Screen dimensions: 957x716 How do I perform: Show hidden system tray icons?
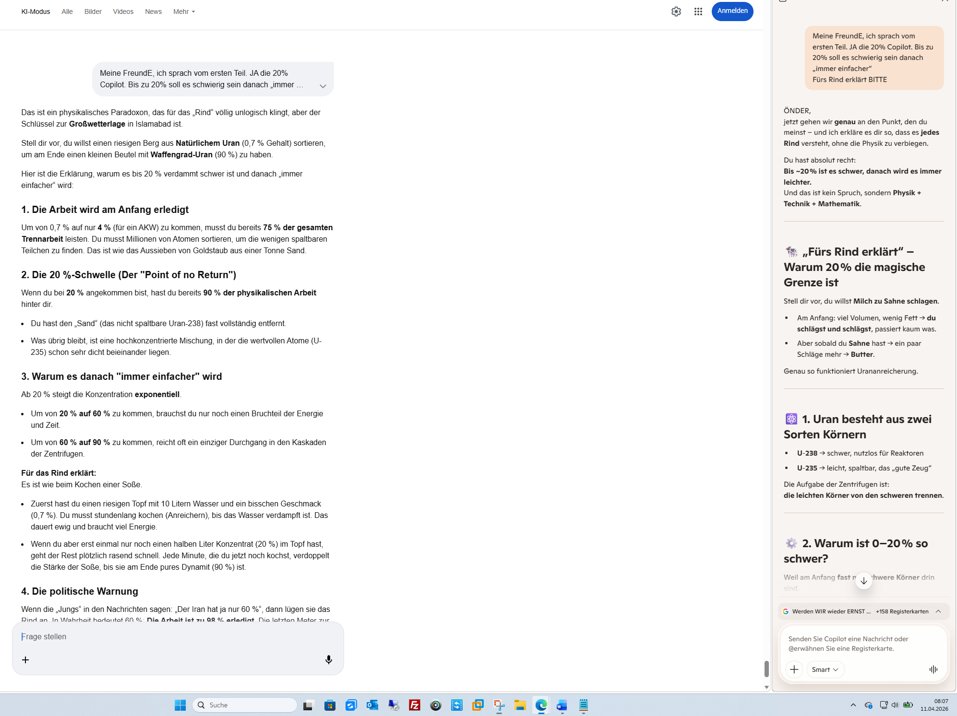click(853, 704)
